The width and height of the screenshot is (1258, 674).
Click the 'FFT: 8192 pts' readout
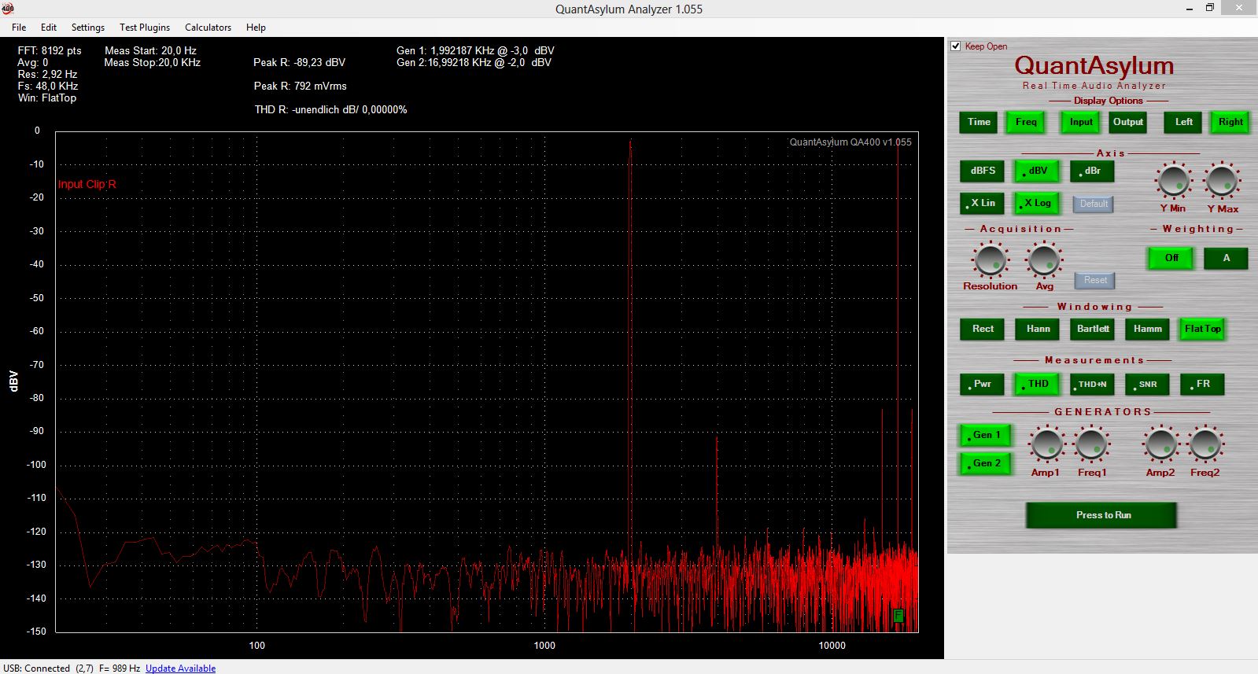[x=50, y=50]
